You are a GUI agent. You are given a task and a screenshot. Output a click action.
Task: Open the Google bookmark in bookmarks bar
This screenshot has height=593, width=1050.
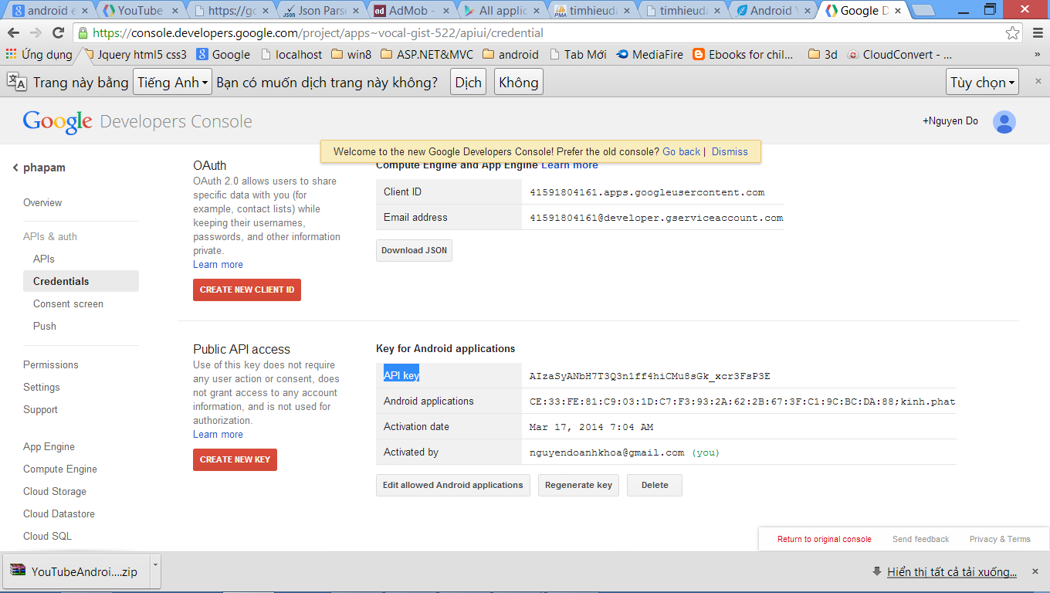click(223, 55)
